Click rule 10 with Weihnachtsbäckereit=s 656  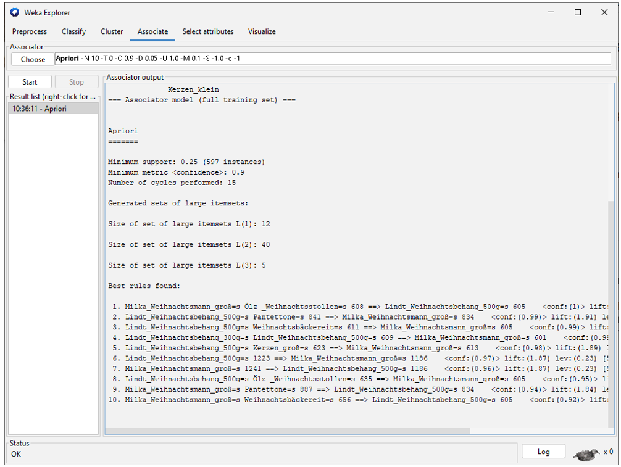click(358, 400)
